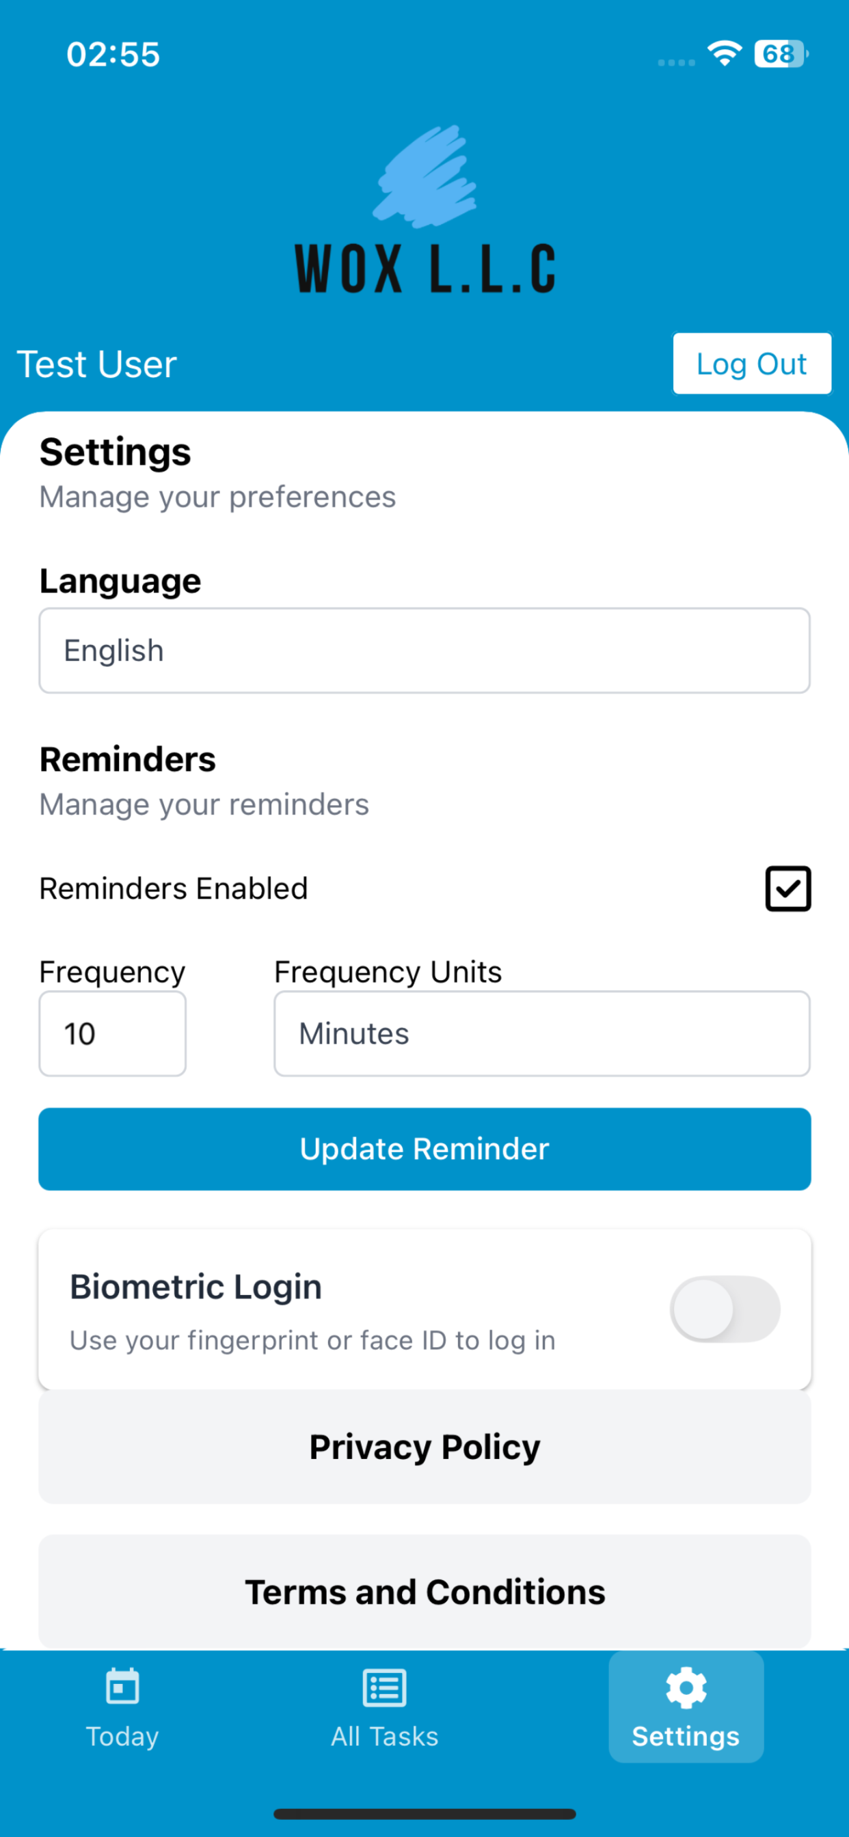This screenshot has width=849, height=1837.
Task: Switch to the All Tasks tab label
Action: click(x=385, y=1736)
